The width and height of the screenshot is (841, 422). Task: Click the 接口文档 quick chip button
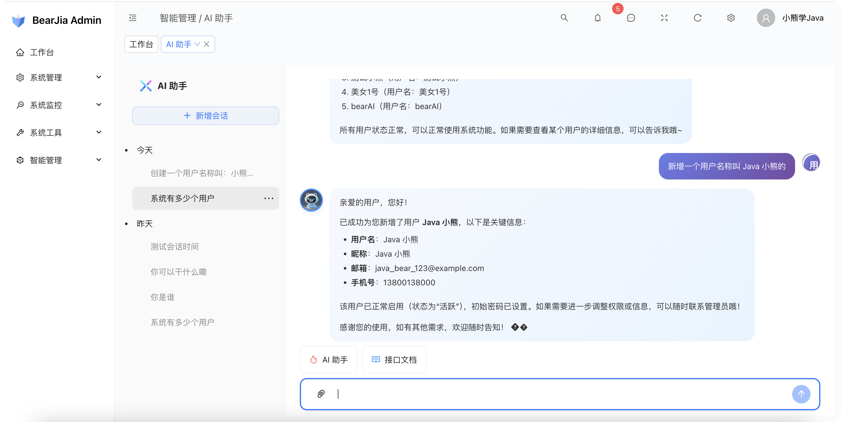click(394, 360)
